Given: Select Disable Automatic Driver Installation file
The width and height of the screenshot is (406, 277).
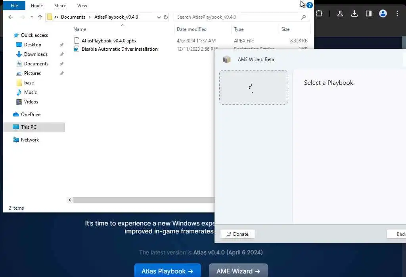Looking at the screenshot, I should tap(120, 49).
